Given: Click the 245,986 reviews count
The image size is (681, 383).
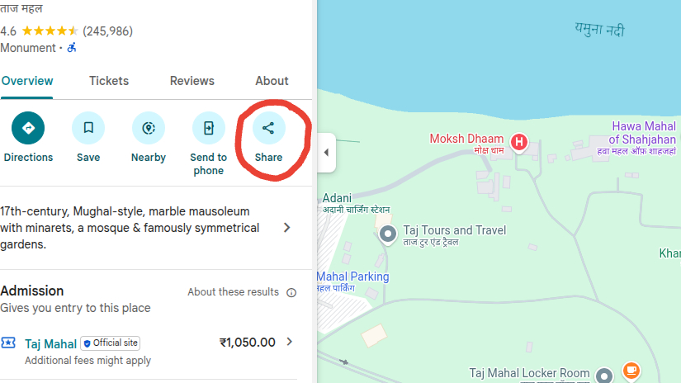Looking at the screenshot, I should point(108,31).
